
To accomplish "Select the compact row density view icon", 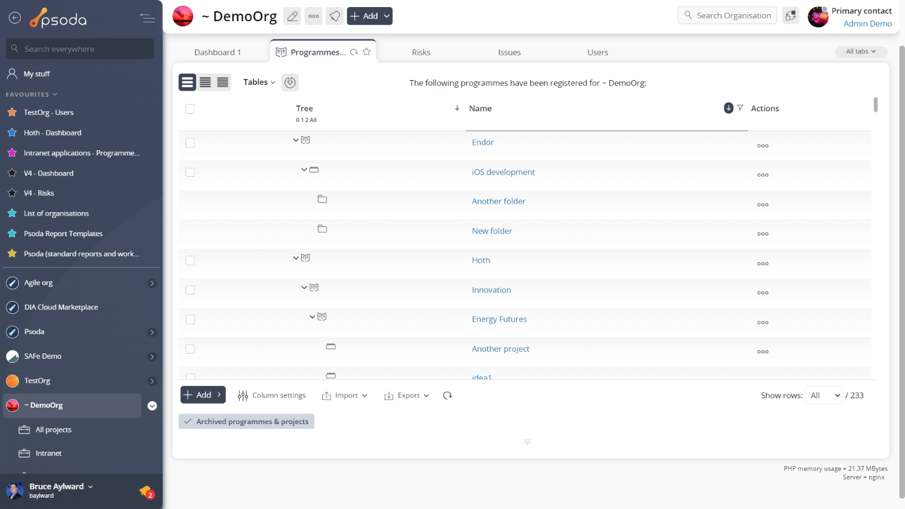I will pyautogui.click(x=223, y=82).
